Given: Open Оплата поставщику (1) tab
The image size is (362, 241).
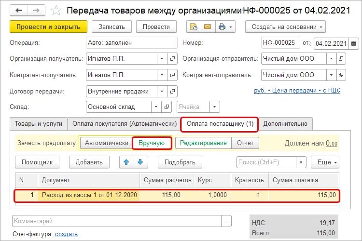Looking at the screenshot, I should click(x=220, y=124).
